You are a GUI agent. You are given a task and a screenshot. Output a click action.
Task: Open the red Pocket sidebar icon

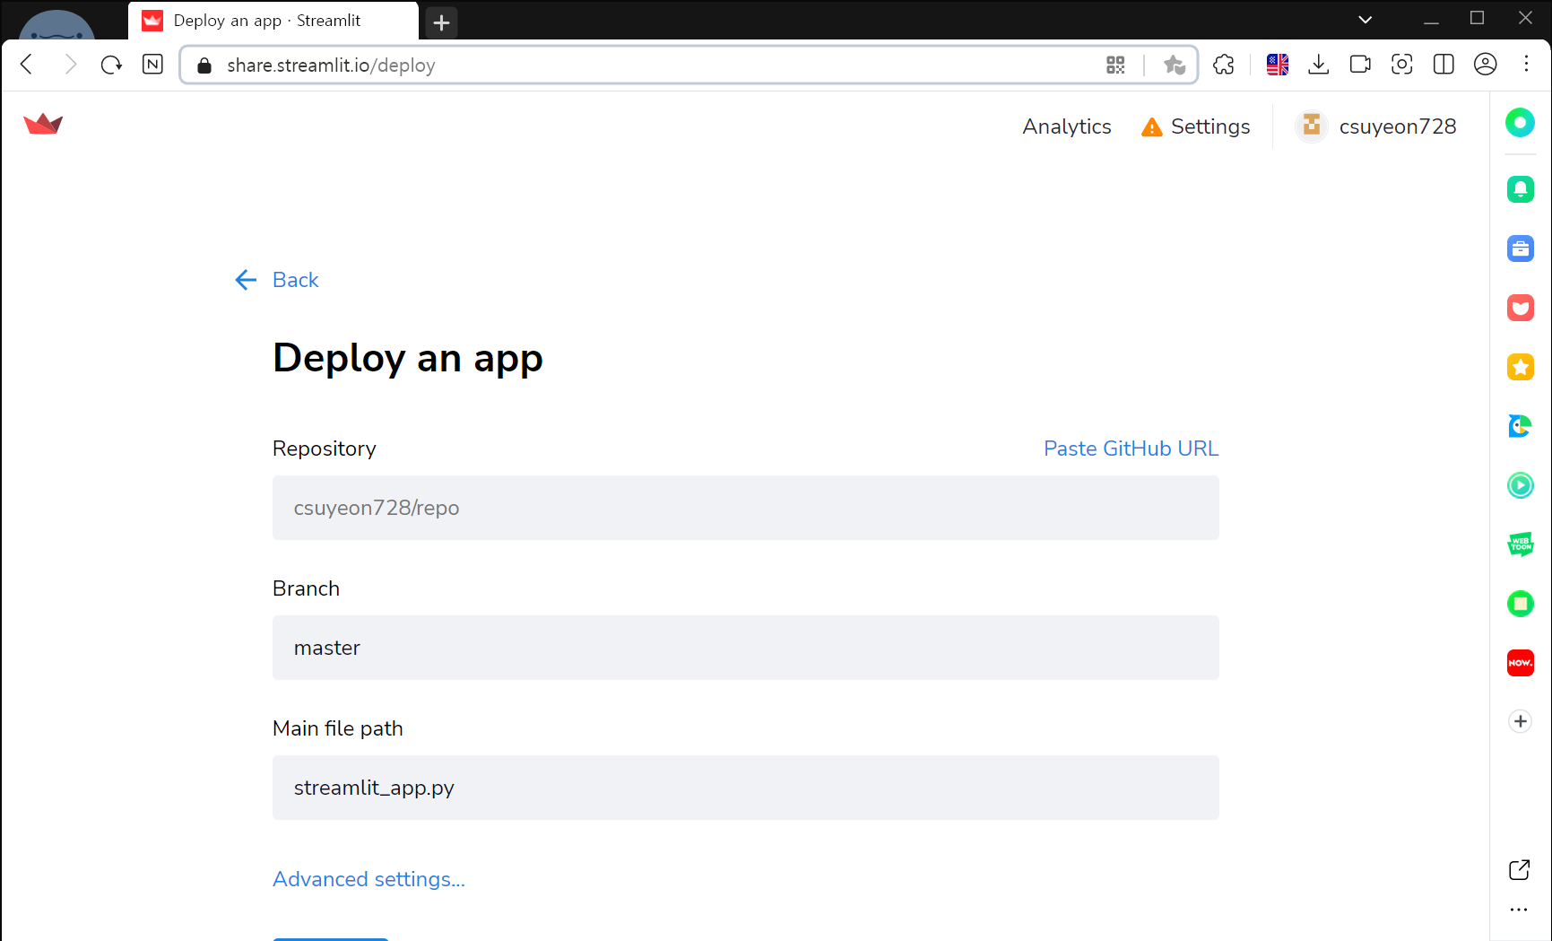point(1520,308)
